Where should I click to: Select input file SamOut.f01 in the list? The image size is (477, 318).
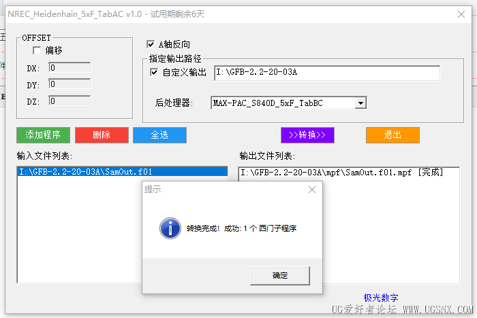pyautogui.click(x=123, y=172)
